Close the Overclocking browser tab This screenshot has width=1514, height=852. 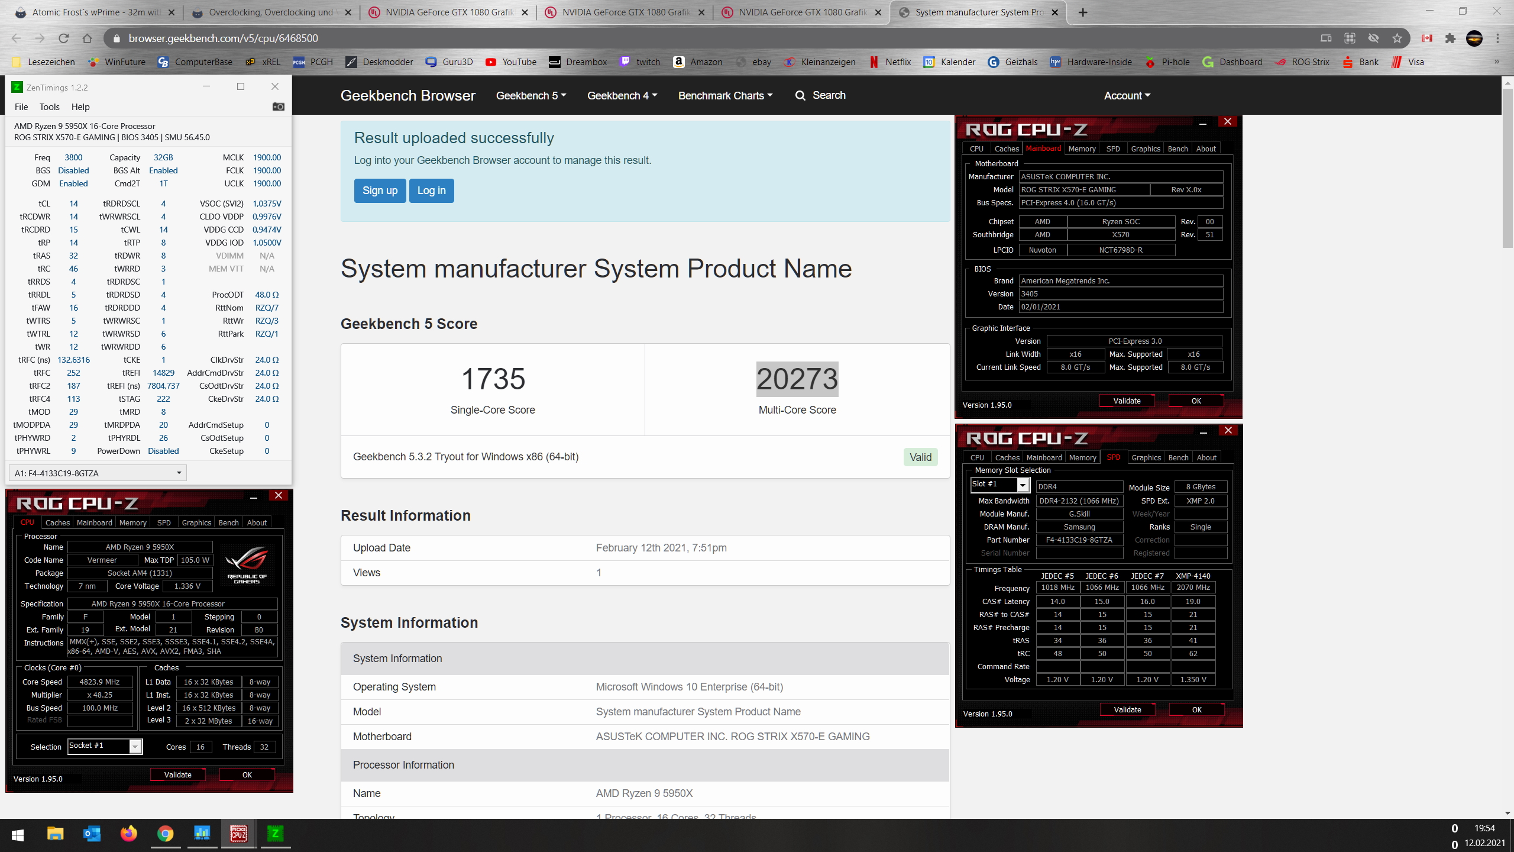(348, 12)
